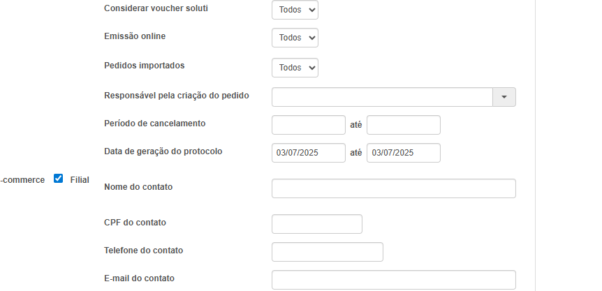
Task: Click the Período de cancelamento end date field
Action: pyautogui.click(x=404, y=125)
